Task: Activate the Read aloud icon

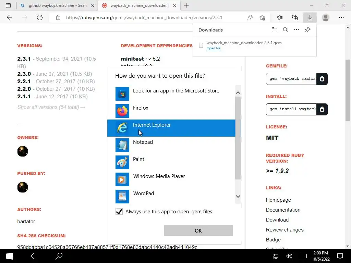Action: point(250,17)
